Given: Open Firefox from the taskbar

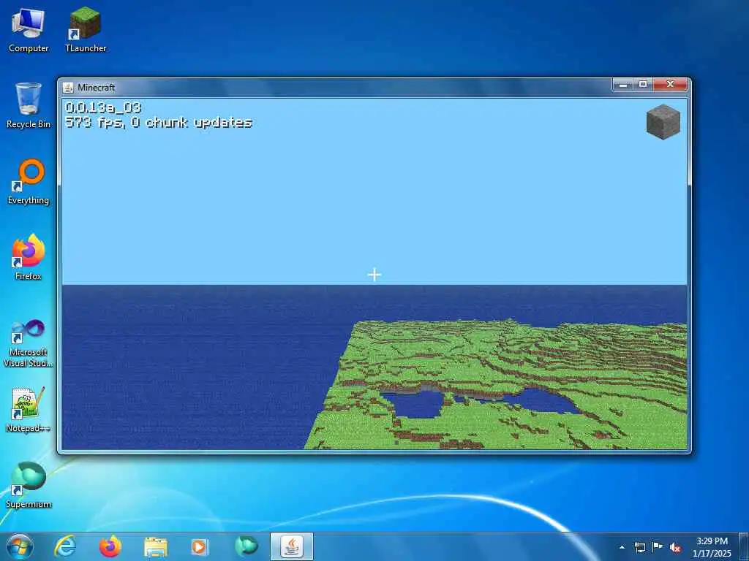Looking at the screenshot, I should [x=110, y=546].
